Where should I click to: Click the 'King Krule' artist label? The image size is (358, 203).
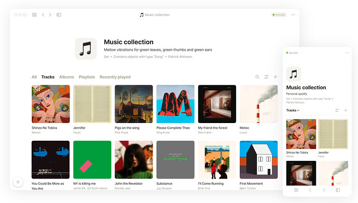[x=163, y=132]
